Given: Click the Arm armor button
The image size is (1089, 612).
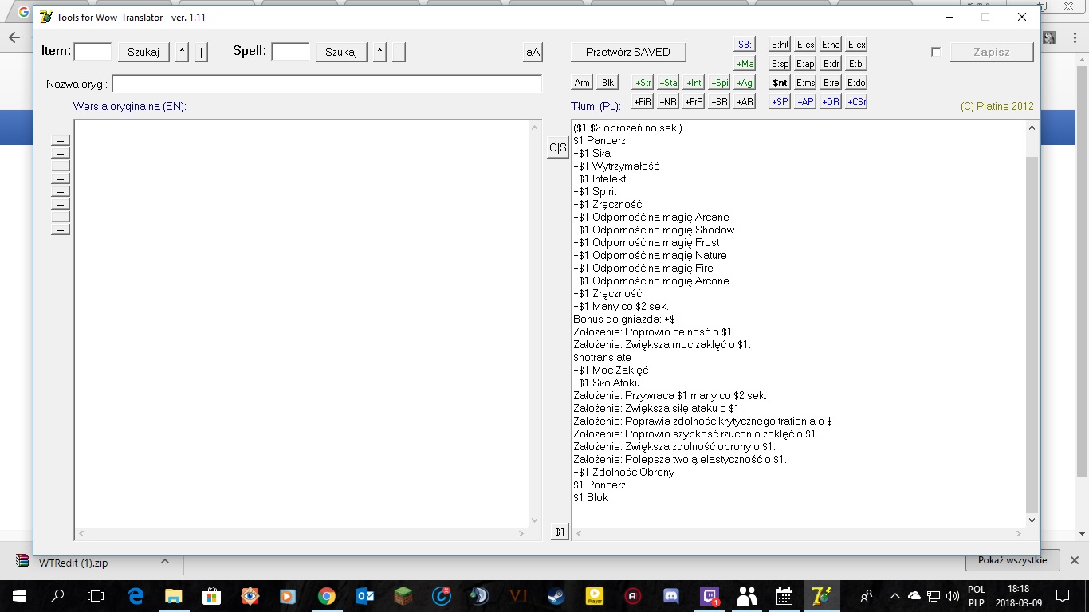Looking at the screenshot, I should [x=582, y=83].
